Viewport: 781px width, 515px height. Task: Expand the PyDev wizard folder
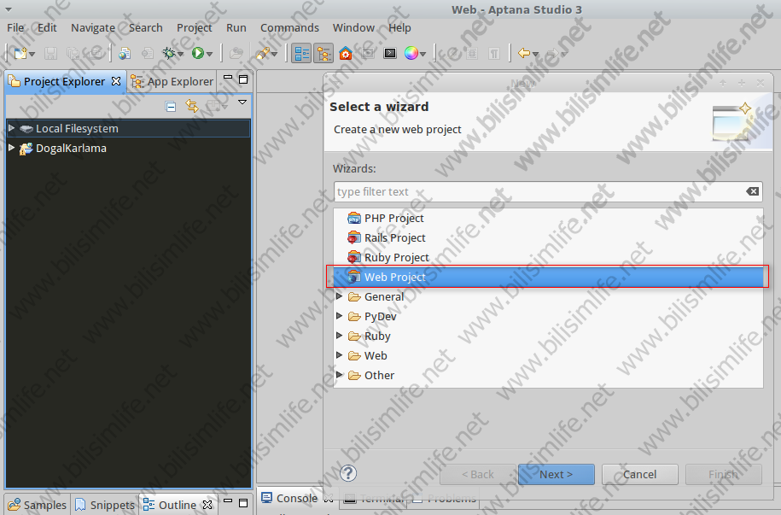[340, 316]
